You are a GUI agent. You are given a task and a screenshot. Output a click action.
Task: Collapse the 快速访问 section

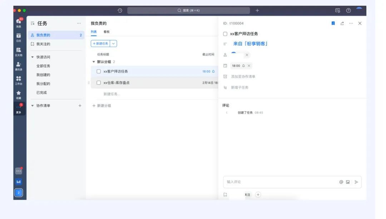click(x=32, y=57)
